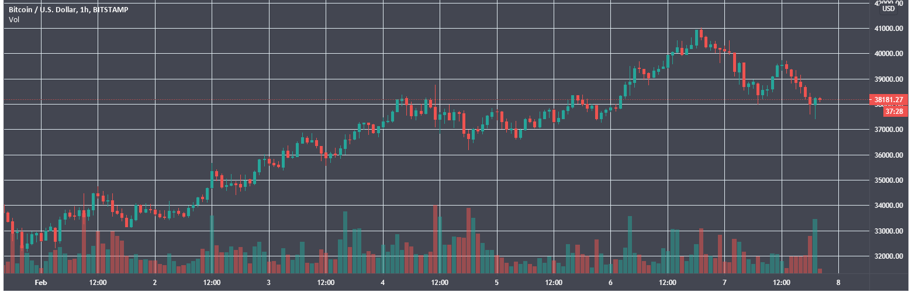Click the 35000.00 price axis label
The height and width of the screenshot is (292, 912).
point(887,180)
